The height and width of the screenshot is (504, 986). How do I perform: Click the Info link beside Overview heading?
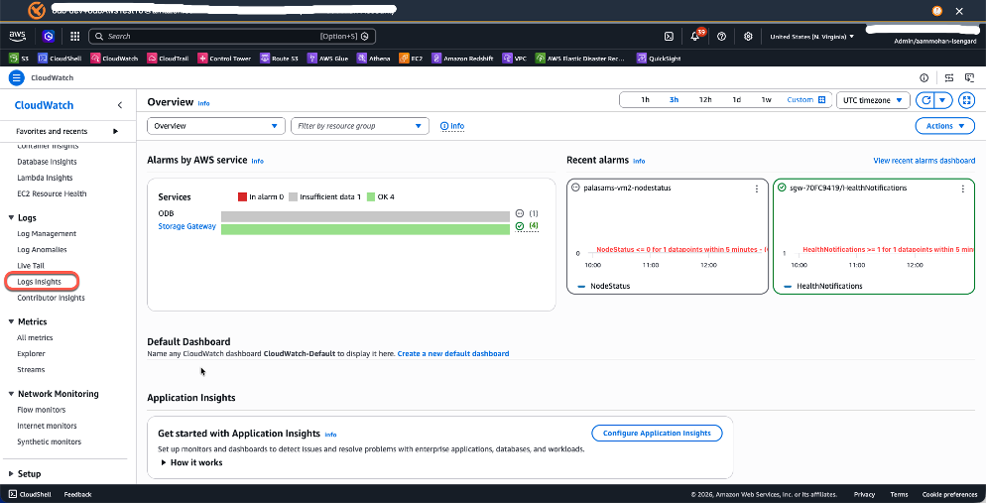(203, 103)
